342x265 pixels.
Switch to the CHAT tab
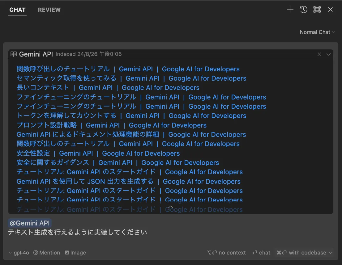coord(17,10)
